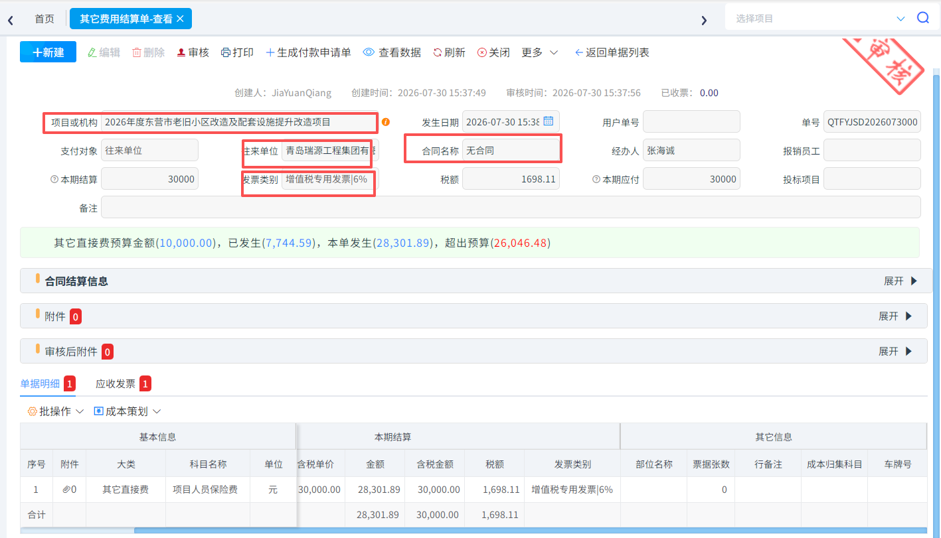Click the horizontal scrollbar under the table
Image resolution: width=941 pixels, height=538 pixels.
point(531,531)
